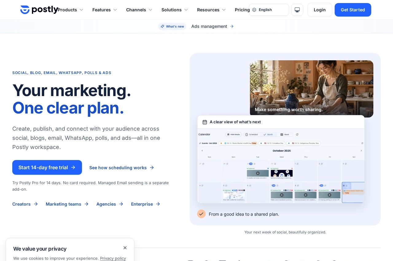Go to next month in calendar preview
Image resolution: width=393 pixels, height=261 pixels.
[x=361, y=151]
